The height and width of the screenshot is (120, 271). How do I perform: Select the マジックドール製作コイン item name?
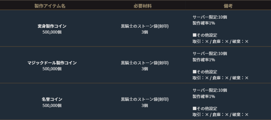(52, 63)
